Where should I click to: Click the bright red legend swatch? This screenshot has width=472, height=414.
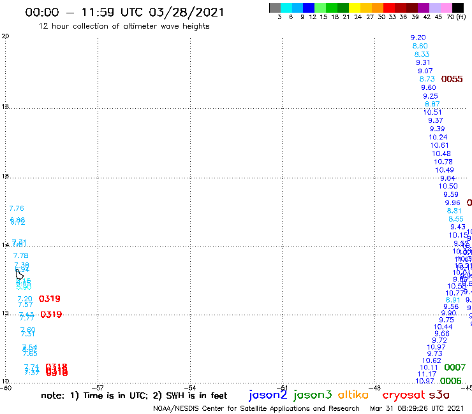[x=389, y=8]
